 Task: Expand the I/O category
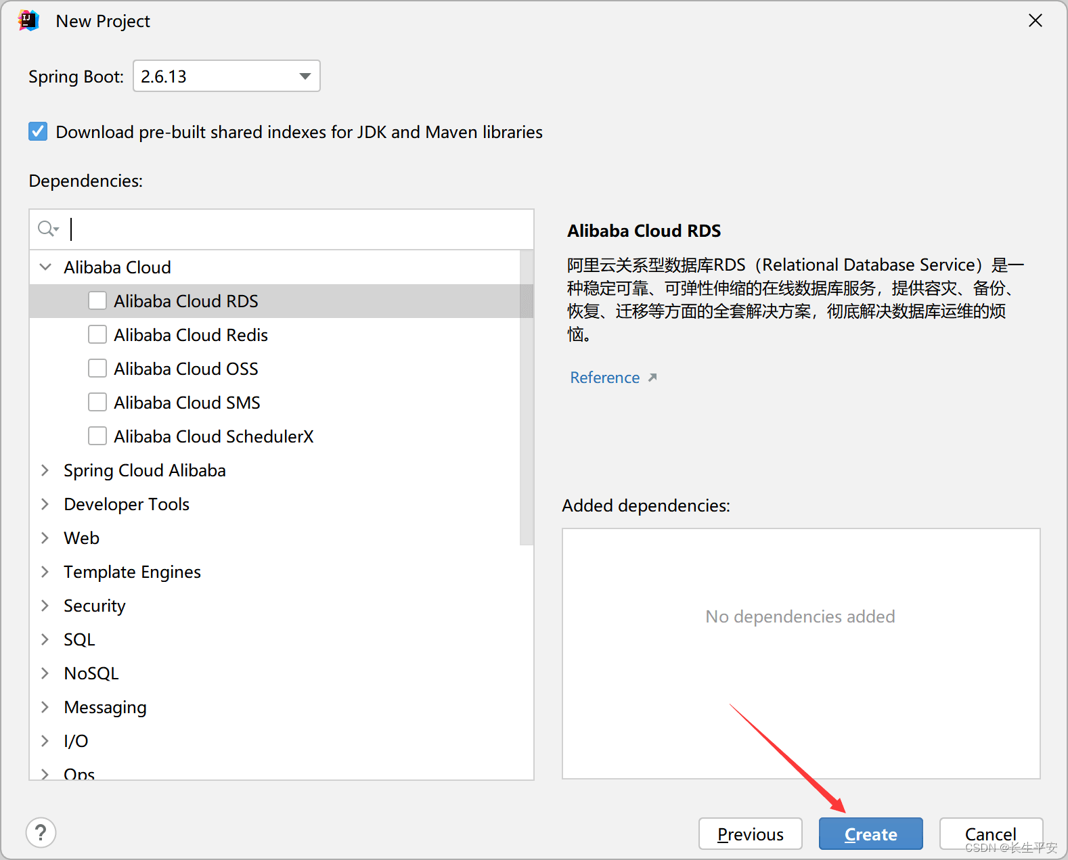(45, 740)
